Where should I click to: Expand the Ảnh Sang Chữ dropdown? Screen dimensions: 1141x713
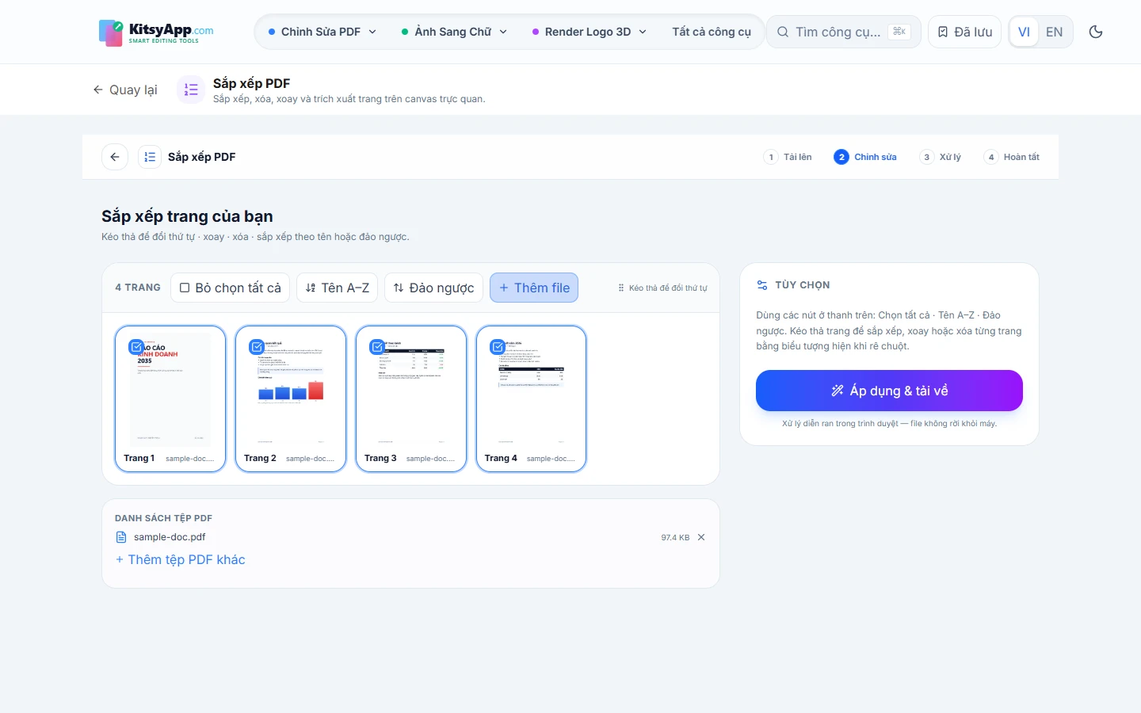coord(454,32)
